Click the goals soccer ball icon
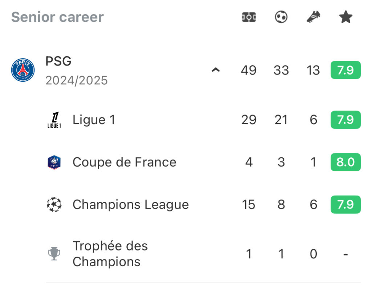Screen dimensions: 372x289 (x=281, y=17)
